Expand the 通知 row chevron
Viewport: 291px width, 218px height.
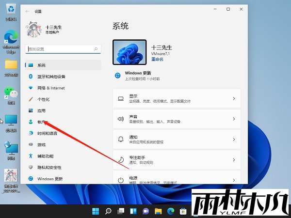coord(234,140)
